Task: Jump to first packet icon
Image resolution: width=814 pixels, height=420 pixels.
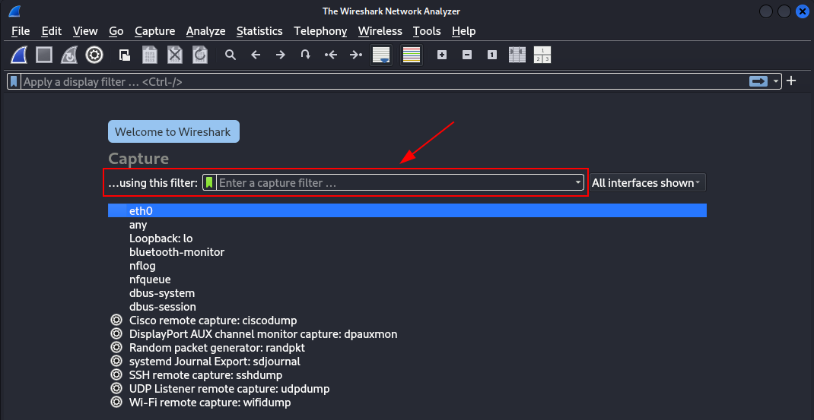Action: point(331,55)
